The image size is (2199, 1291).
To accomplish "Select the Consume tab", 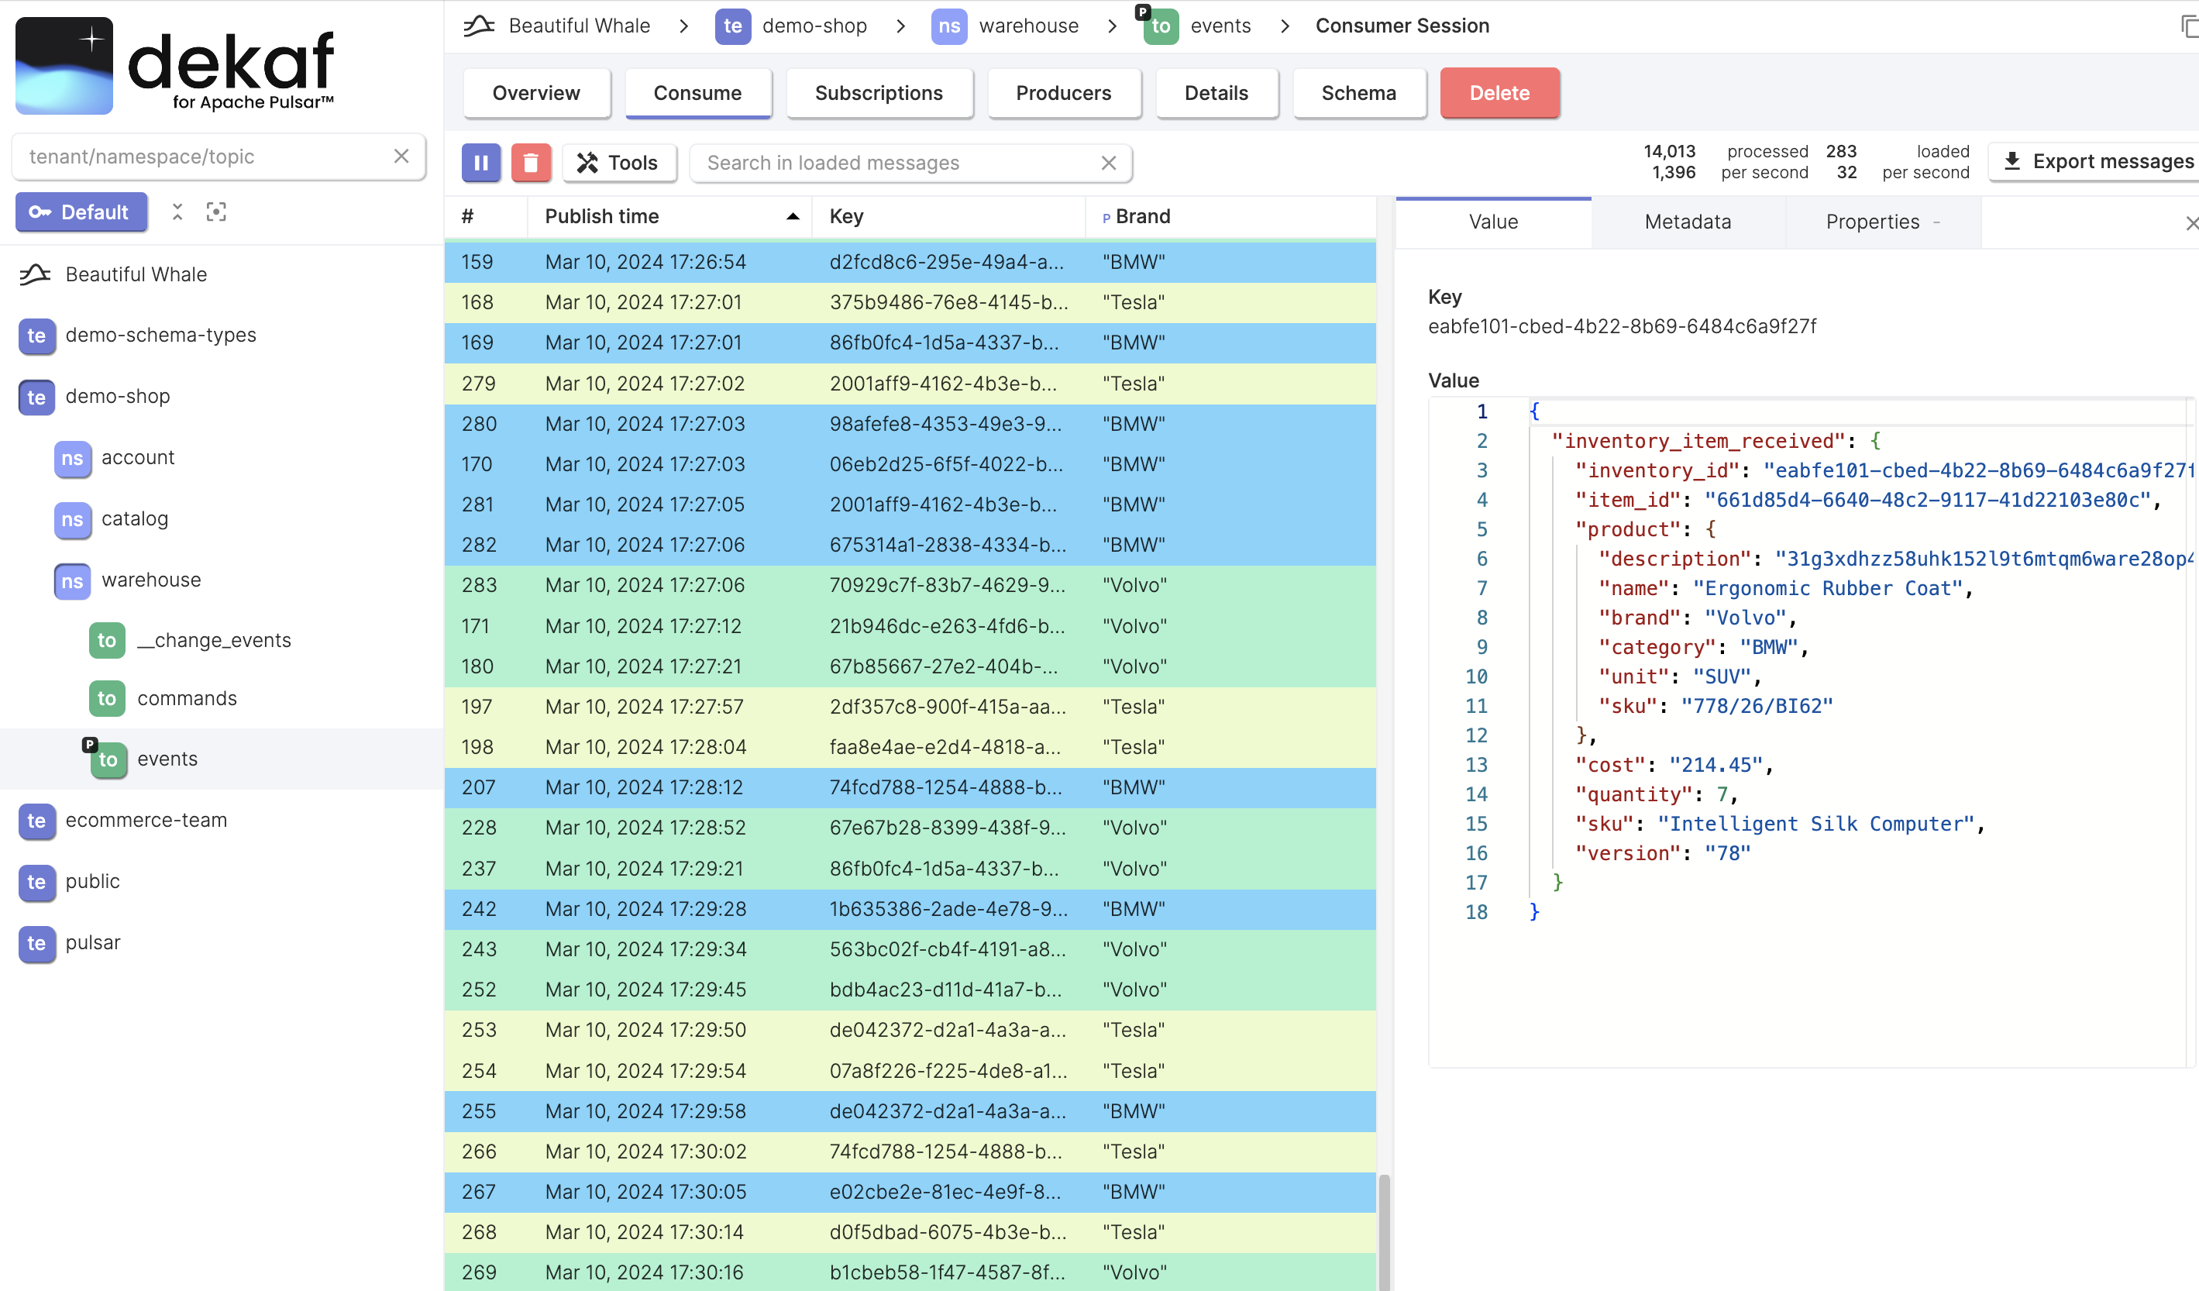I will 694,92.
